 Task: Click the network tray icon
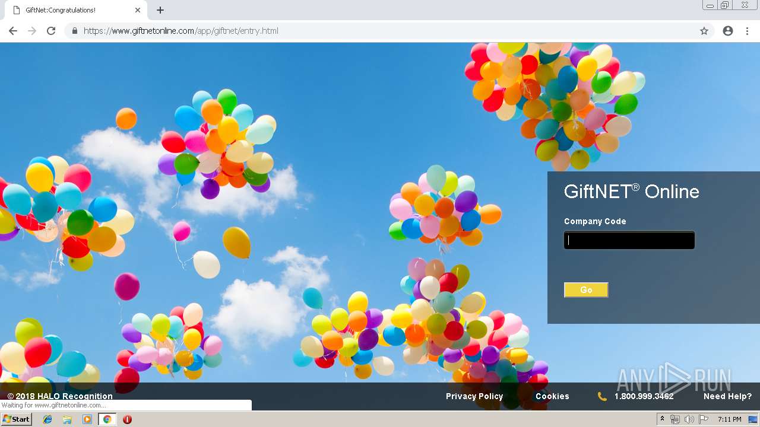[675, 419]
